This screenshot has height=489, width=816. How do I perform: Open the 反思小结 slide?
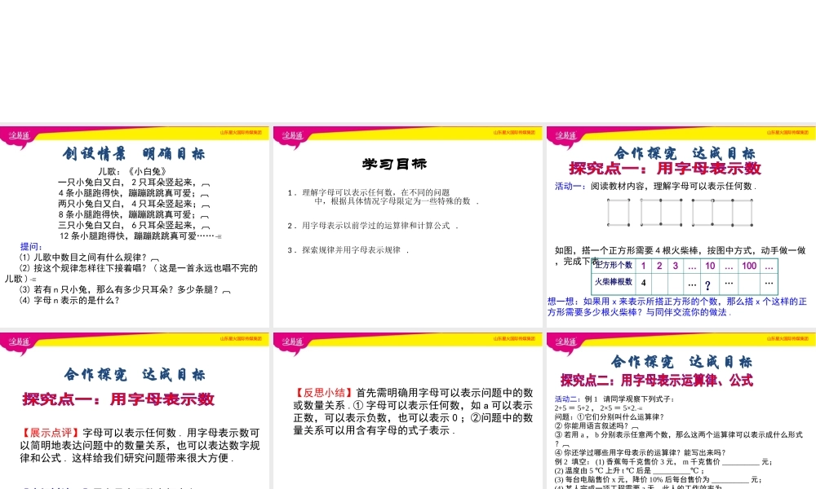[408, 407]
